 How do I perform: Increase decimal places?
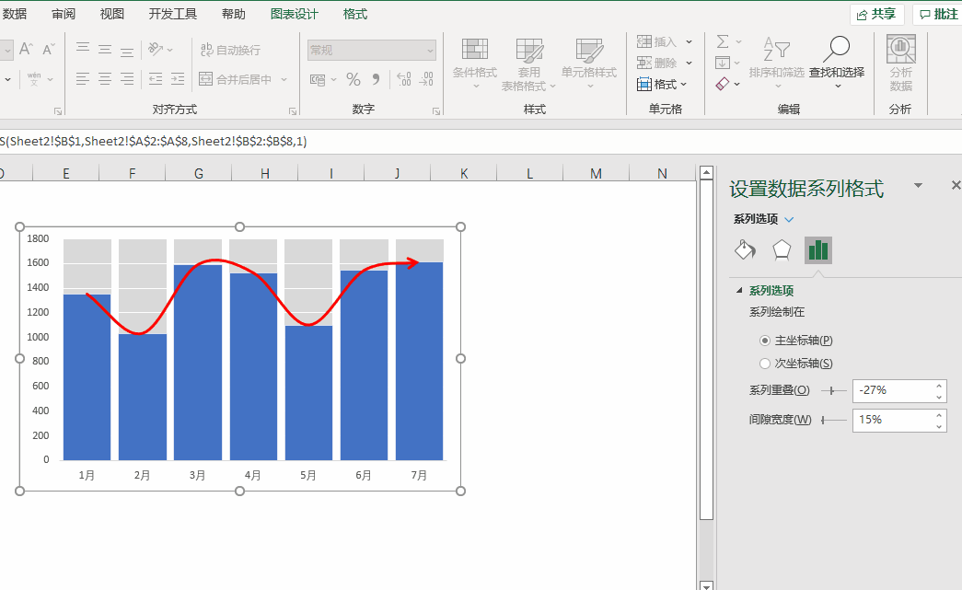pos(404,79)
